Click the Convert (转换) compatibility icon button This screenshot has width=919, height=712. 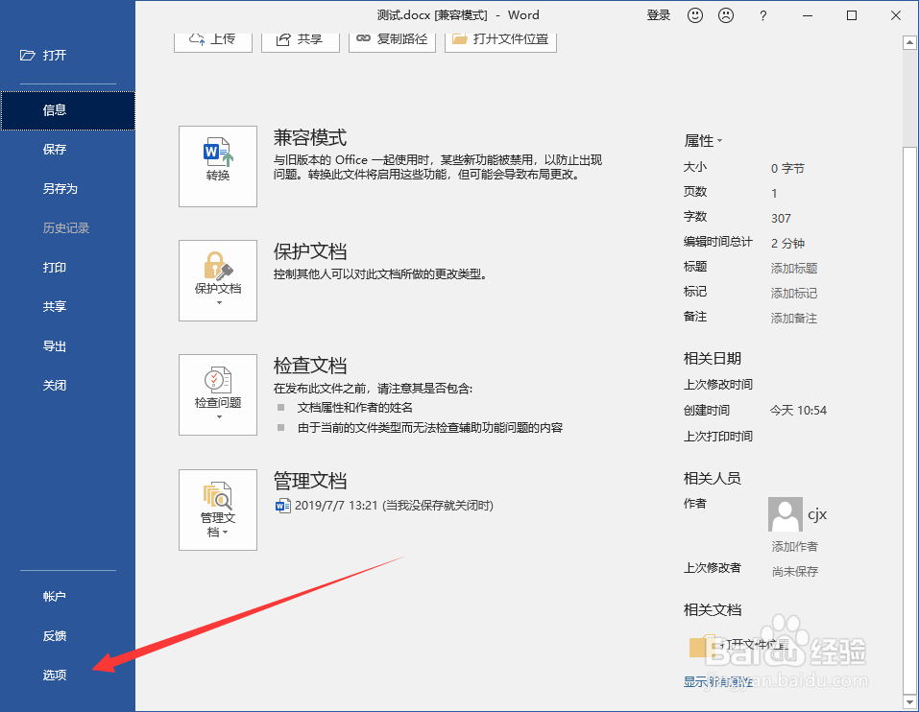coord(218,166)
